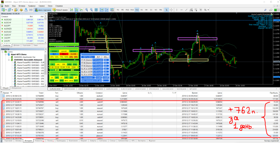Click the orange CLOSE button on panel
Screen dimensions: 280x143
tap(73, 54)
